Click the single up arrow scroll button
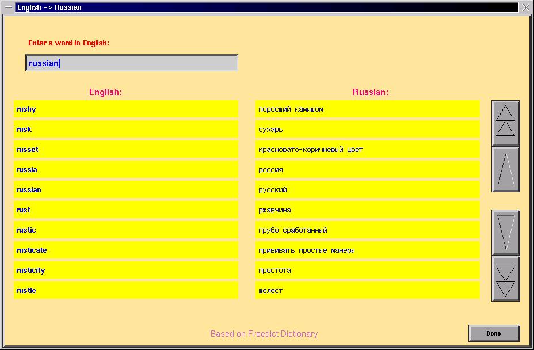Image resolution: width=534 pixels, height=350 pixels. pos(505,169)
